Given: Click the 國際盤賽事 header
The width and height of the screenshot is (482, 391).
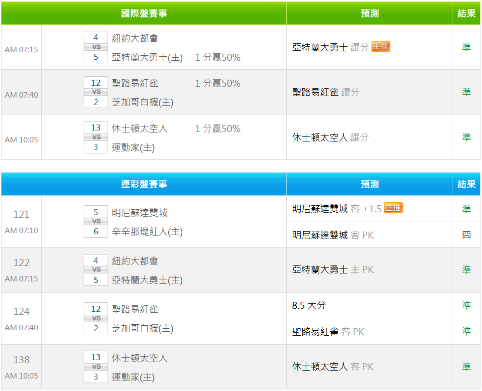Looking at the screenshot, I should (x=144, y=13).
